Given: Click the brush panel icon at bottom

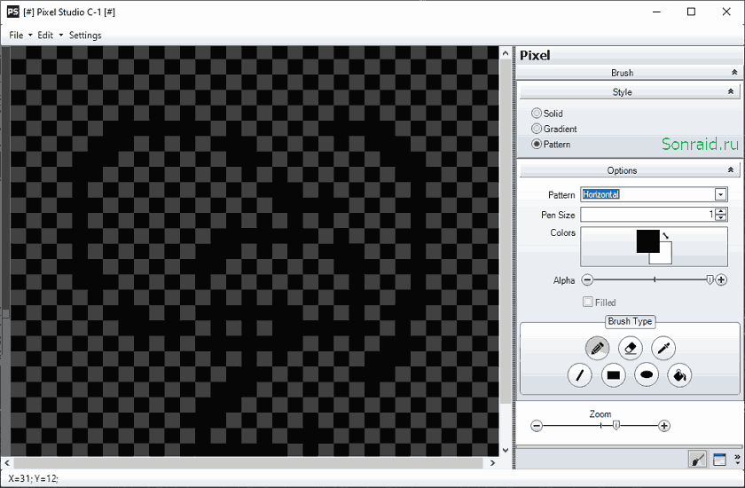Looking at the screenshot, I should tap(697, 460).
